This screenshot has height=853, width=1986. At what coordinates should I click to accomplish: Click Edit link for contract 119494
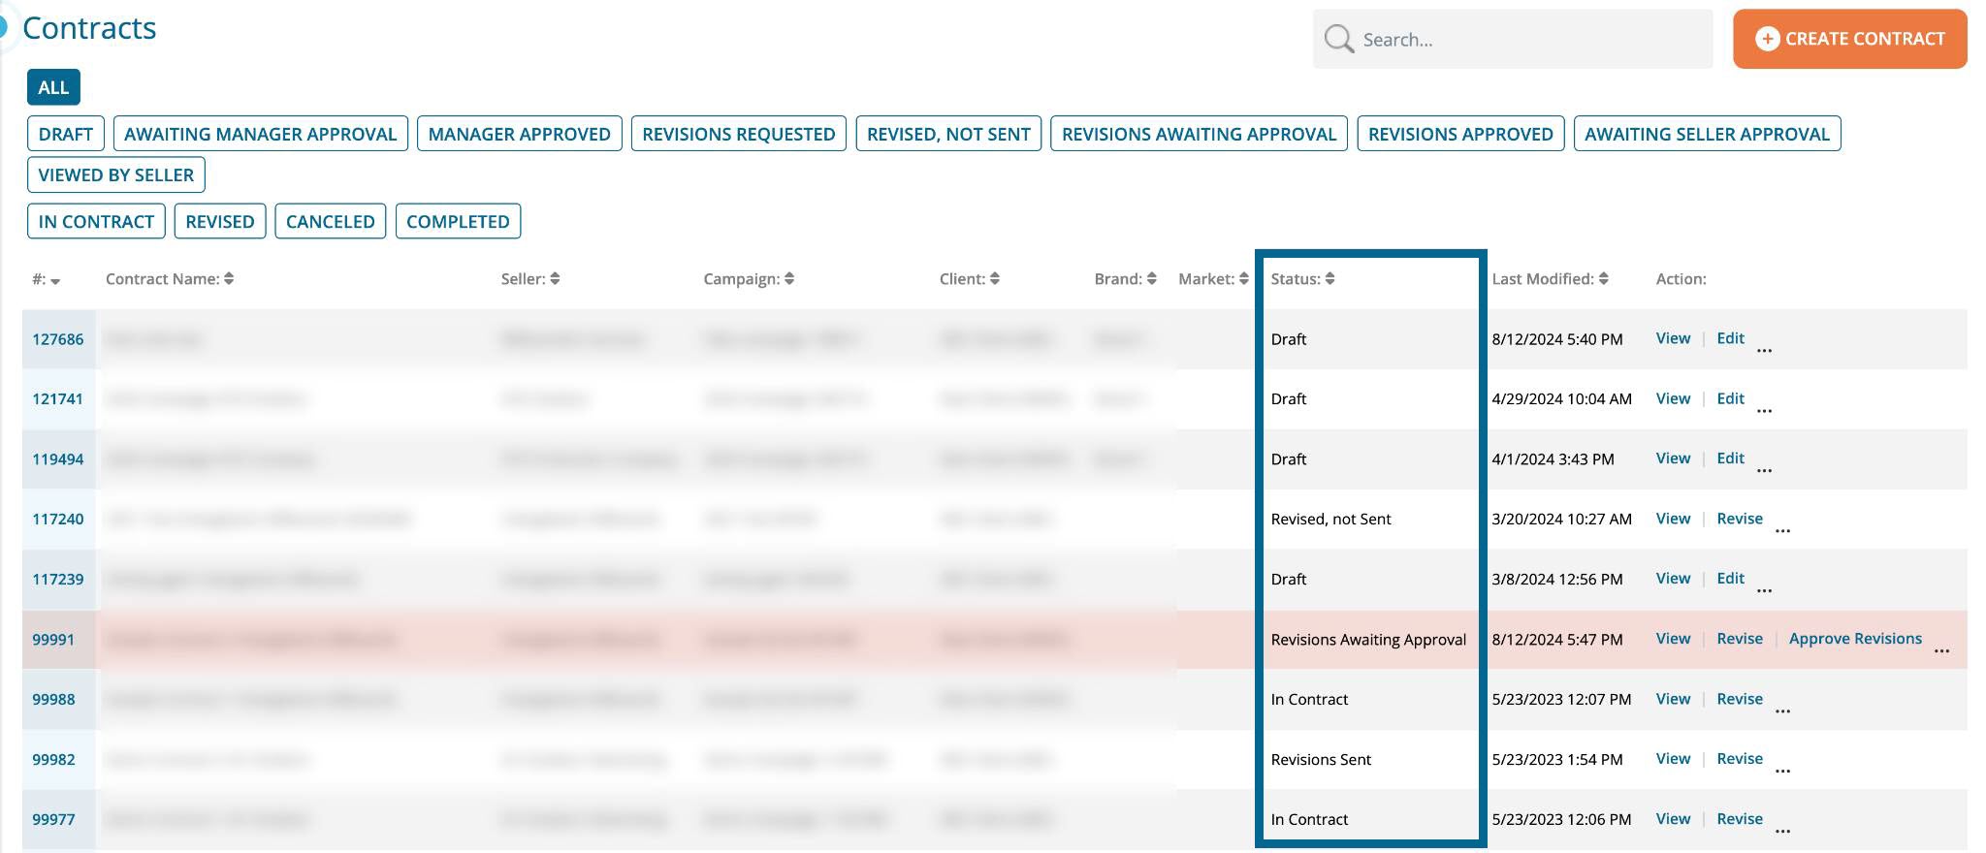click(1730, 458)
